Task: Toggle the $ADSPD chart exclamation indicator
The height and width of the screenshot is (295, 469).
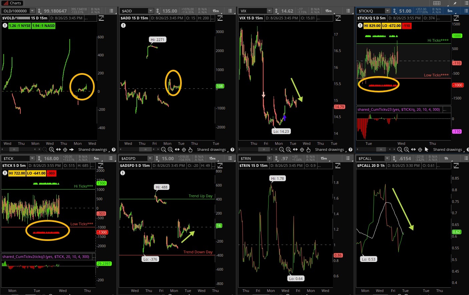Action: point(123,173)
